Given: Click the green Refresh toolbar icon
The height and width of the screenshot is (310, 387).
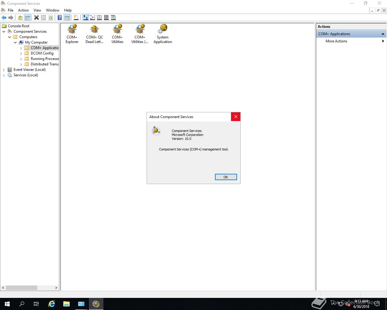Looking at the screenshot, I should [x=50, y=18].
